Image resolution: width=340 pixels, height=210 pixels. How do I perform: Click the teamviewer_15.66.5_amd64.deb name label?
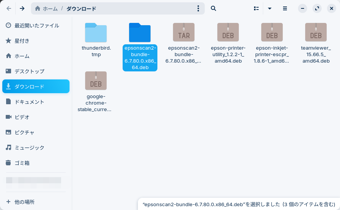pos(316,54)
